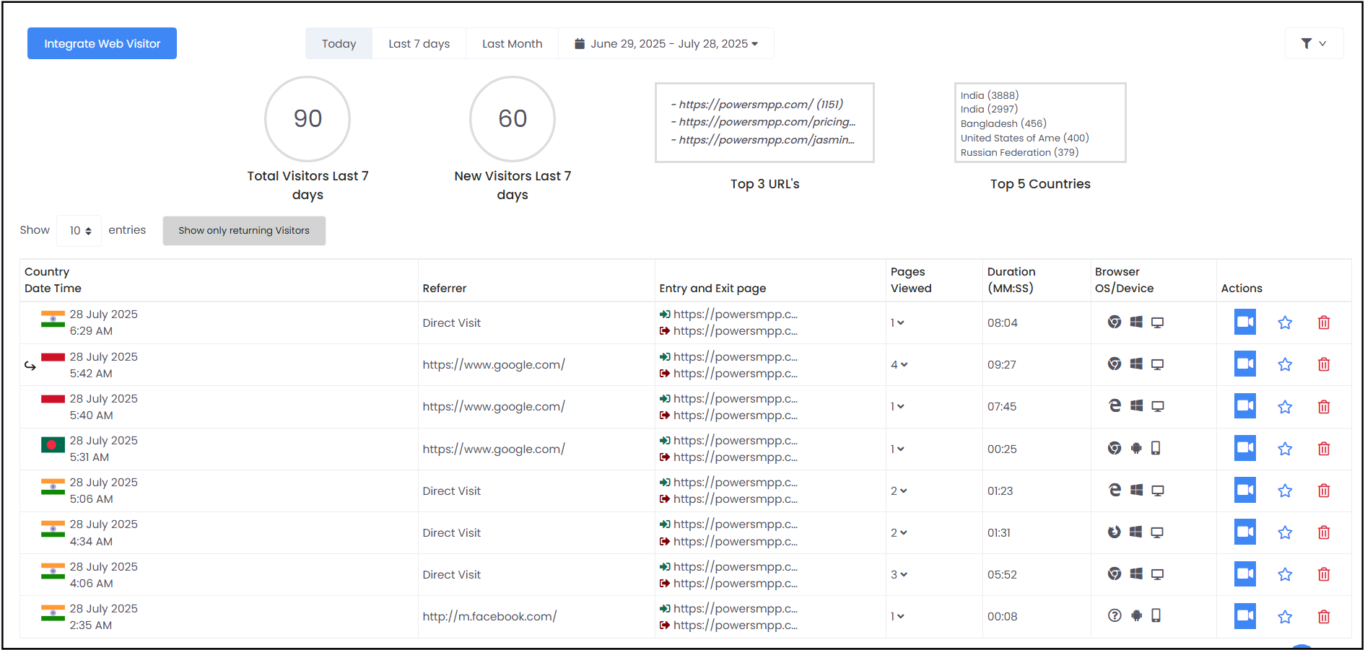Delete the 2:35 AM Facebook-referred visitor
Image resolution: width=1365 pixels, height=650 pixels.
click(1324, 617)
